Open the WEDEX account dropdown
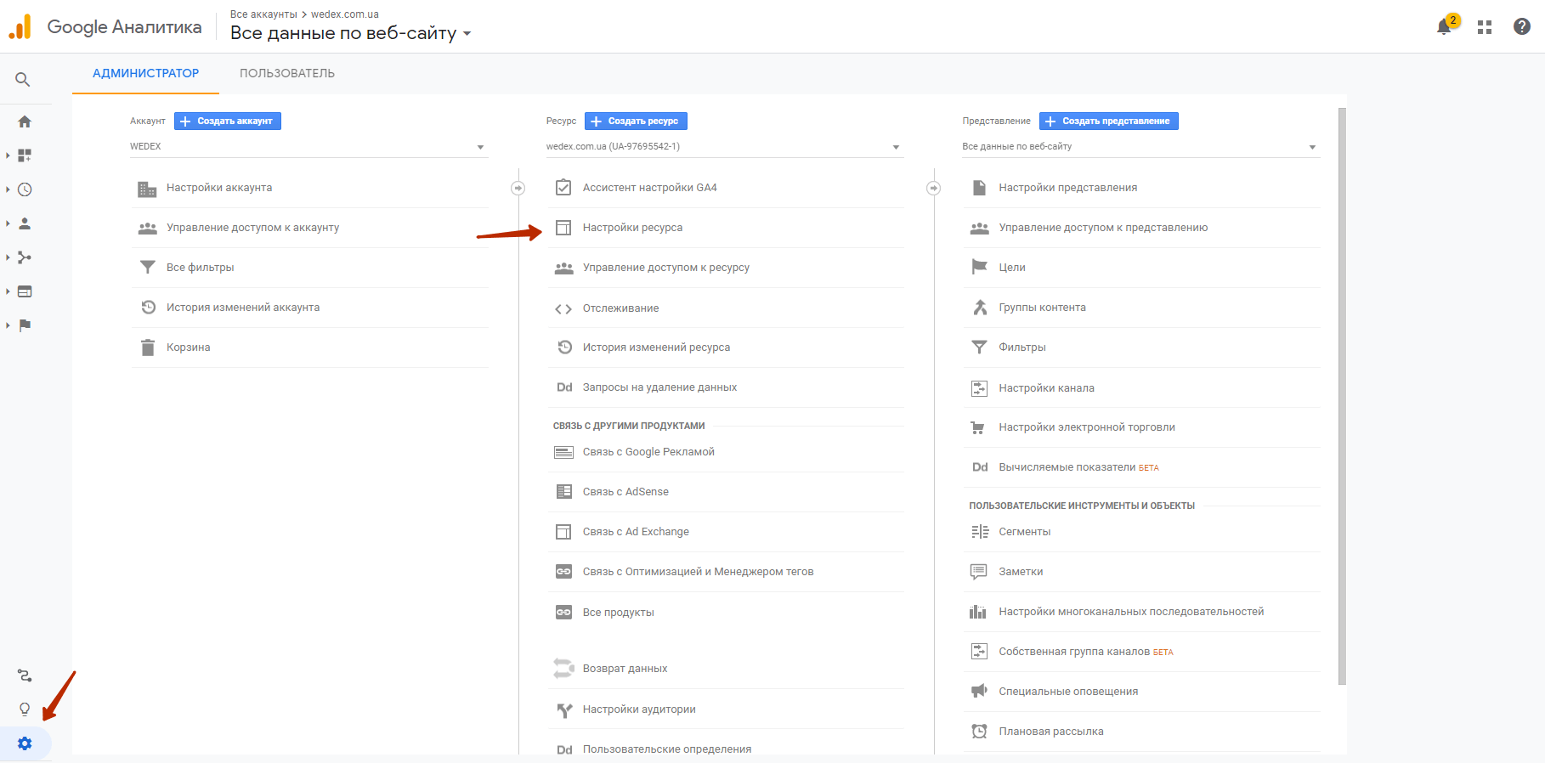 point(308,147)
